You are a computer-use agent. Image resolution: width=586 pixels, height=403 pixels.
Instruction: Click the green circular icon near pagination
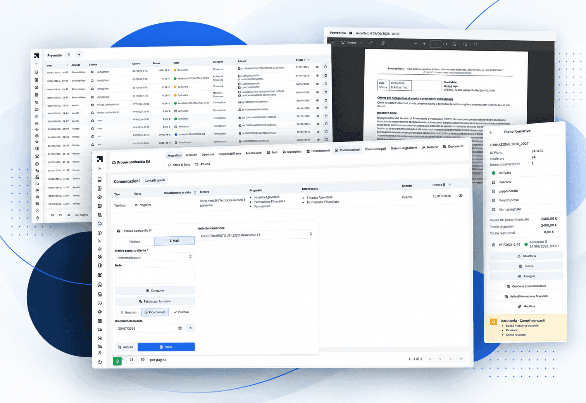[x=117, y=361]
